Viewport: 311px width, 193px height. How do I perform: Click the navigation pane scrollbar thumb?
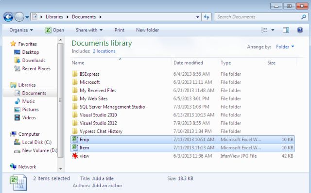pyautogui.click(x=60, y=100)
